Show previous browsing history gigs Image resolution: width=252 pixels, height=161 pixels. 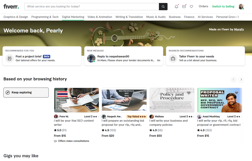click(233, 79)
